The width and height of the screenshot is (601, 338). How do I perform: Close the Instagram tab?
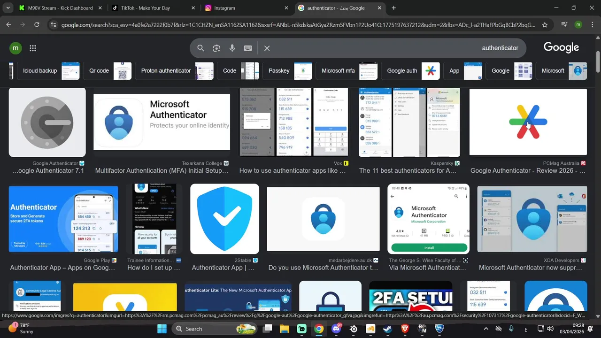point(286,8)
